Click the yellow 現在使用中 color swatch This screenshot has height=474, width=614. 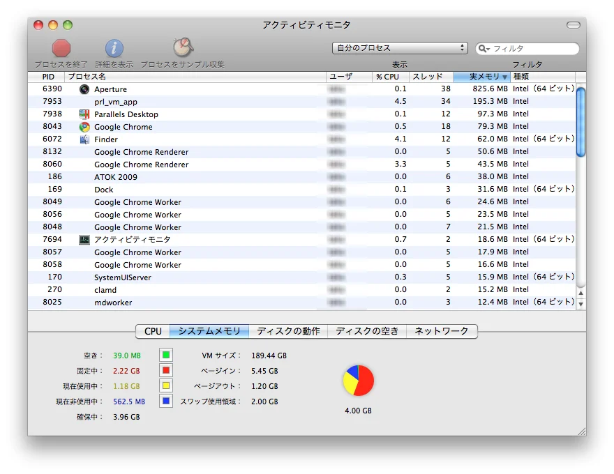(x=166, y=386)
